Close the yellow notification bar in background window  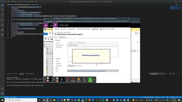tap(138, 29)
